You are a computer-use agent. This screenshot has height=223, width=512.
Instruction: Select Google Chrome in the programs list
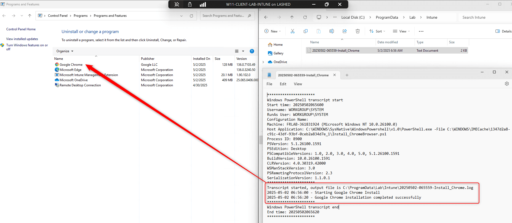coord(71,65)
